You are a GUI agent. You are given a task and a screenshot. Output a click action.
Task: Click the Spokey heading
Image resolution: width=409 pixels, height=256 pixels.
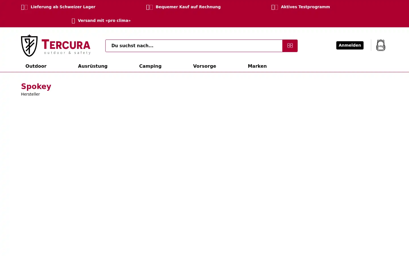pyautogui.click(x=36, y=86)
